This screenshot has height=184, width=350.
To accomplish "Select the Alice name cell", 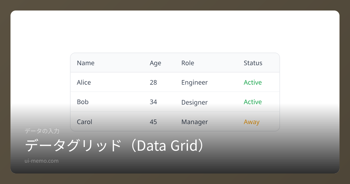I will (84, 83).
